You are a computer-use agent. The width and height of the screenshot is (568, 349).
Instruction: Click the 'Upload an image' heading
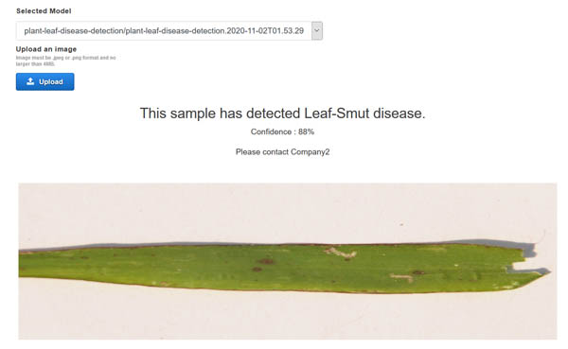(x=46, y=49)
